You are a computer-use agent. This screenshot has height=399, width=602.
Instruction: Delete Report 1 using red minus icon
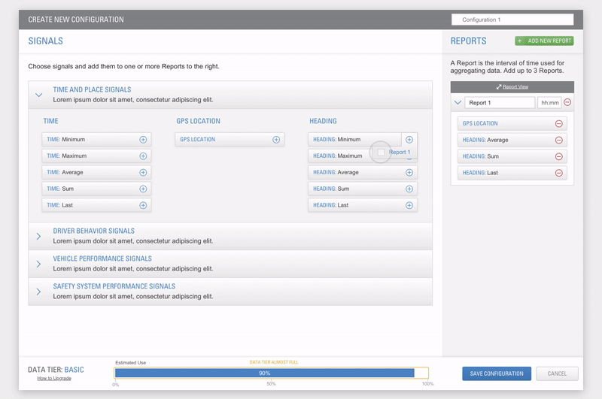coord(567,102)
